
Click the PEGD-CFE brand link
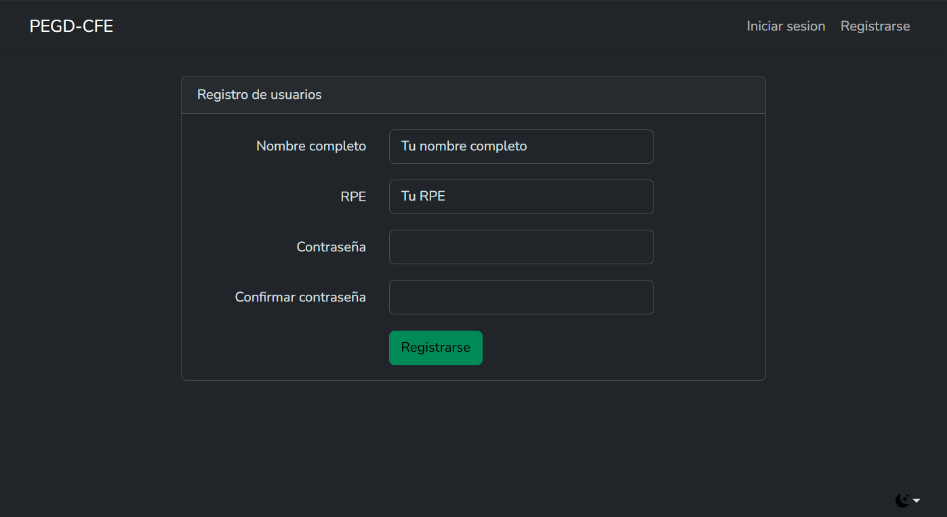coord(70,26)
